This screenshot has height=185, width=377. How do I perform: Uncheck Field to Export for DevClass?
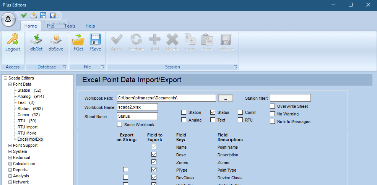click(154, 177)
